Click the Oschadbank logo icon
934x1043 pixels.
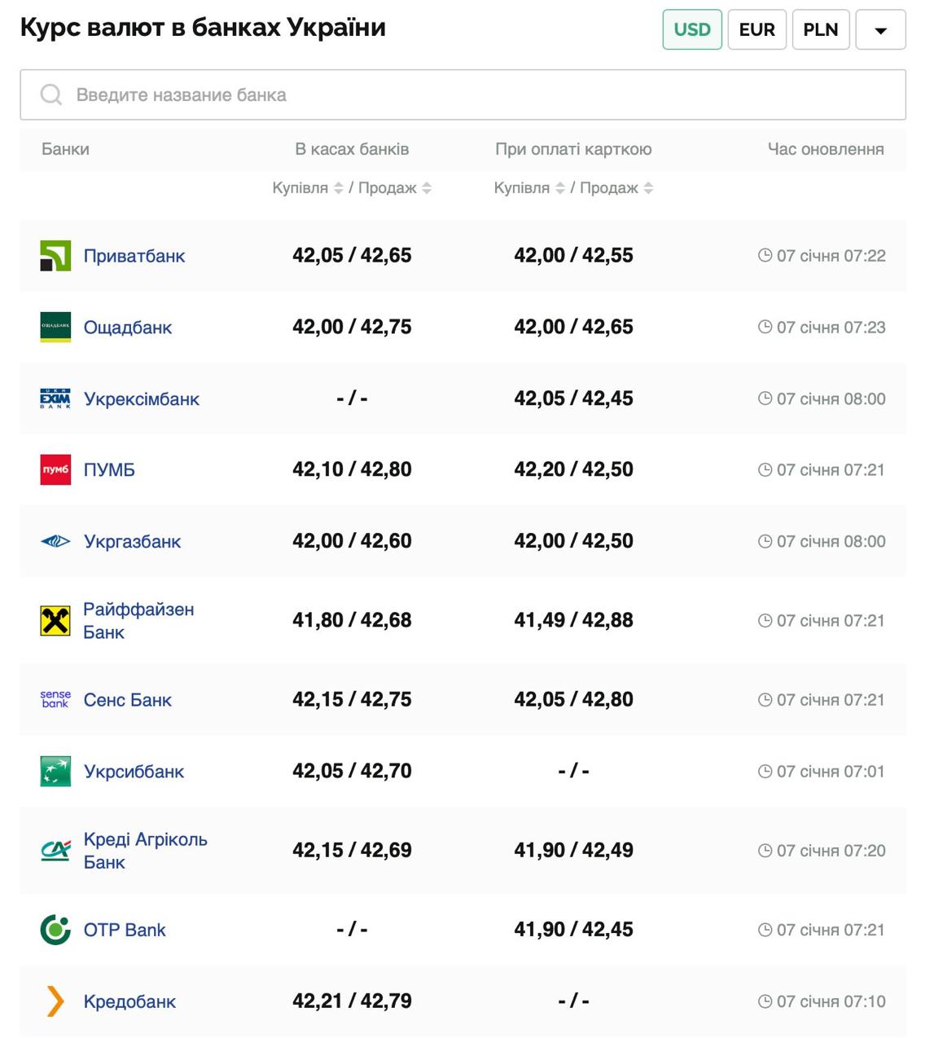point(55,328)
